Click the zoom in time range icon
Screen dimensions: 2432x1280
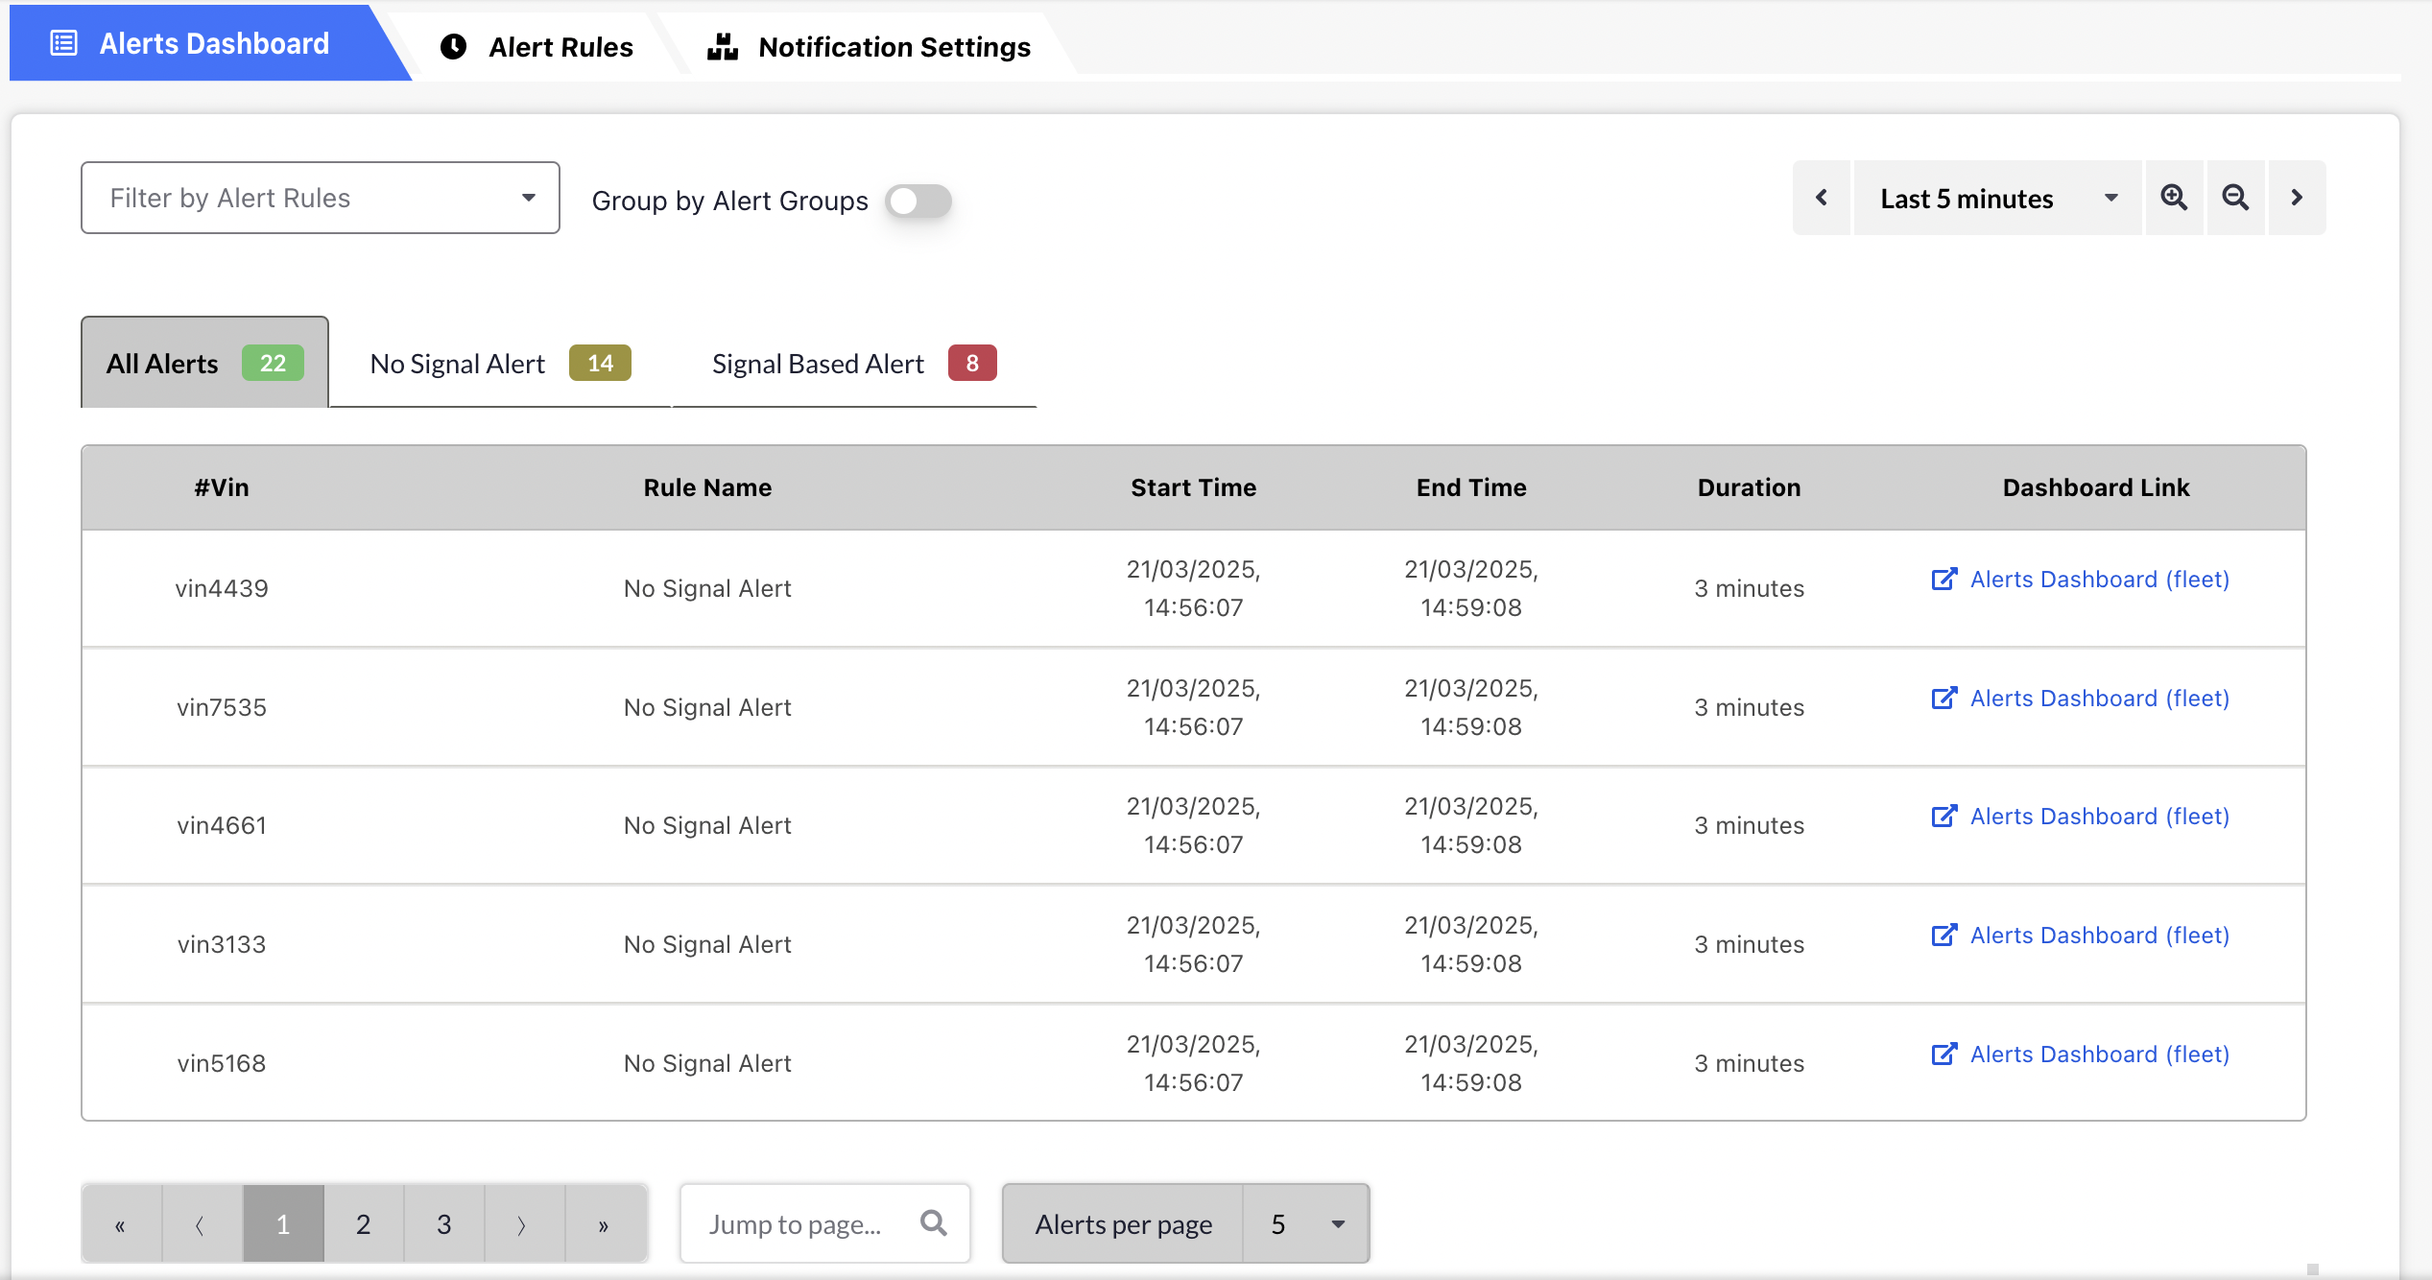point(2174,198)
